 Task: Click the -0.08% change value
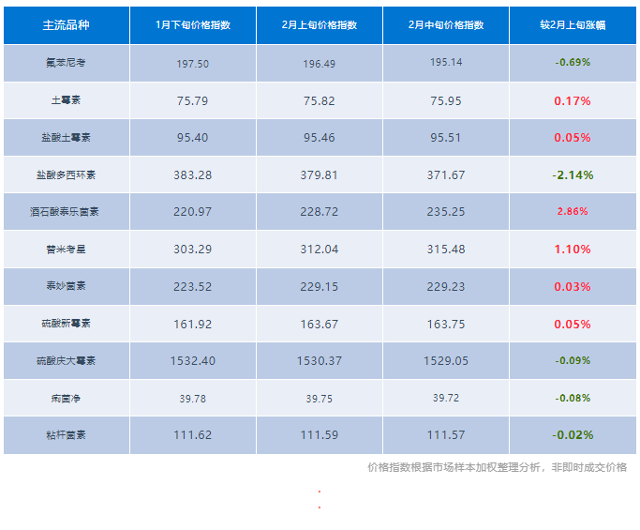pos(573,398)
